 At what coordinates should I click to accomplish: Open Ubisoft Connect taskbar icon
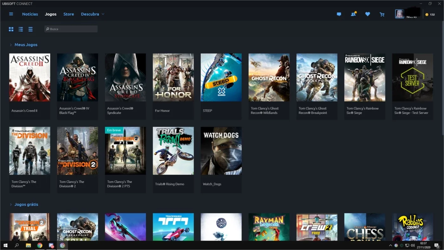click(x=62, y=245)
